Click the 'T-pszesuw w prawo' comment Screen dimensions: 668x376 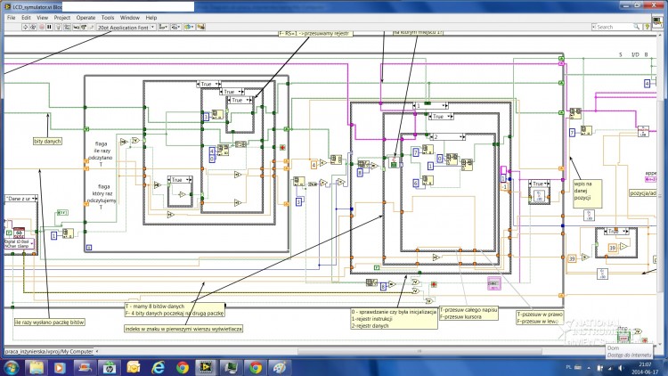point(540,317)
